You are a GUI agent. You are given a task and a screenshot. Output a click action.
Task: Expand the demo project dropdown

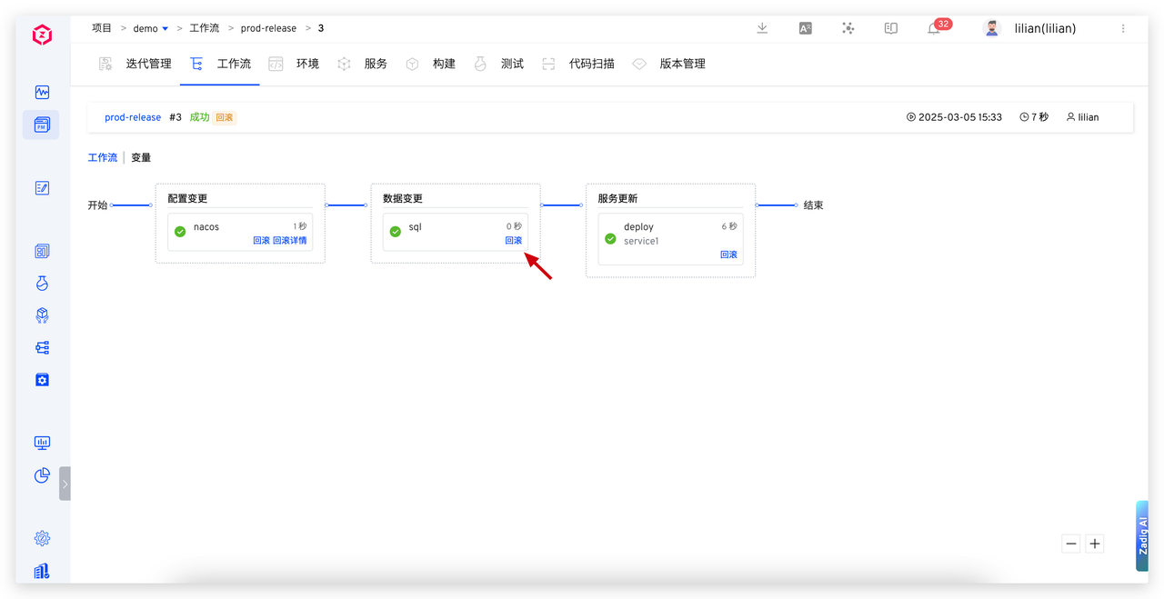165,29
